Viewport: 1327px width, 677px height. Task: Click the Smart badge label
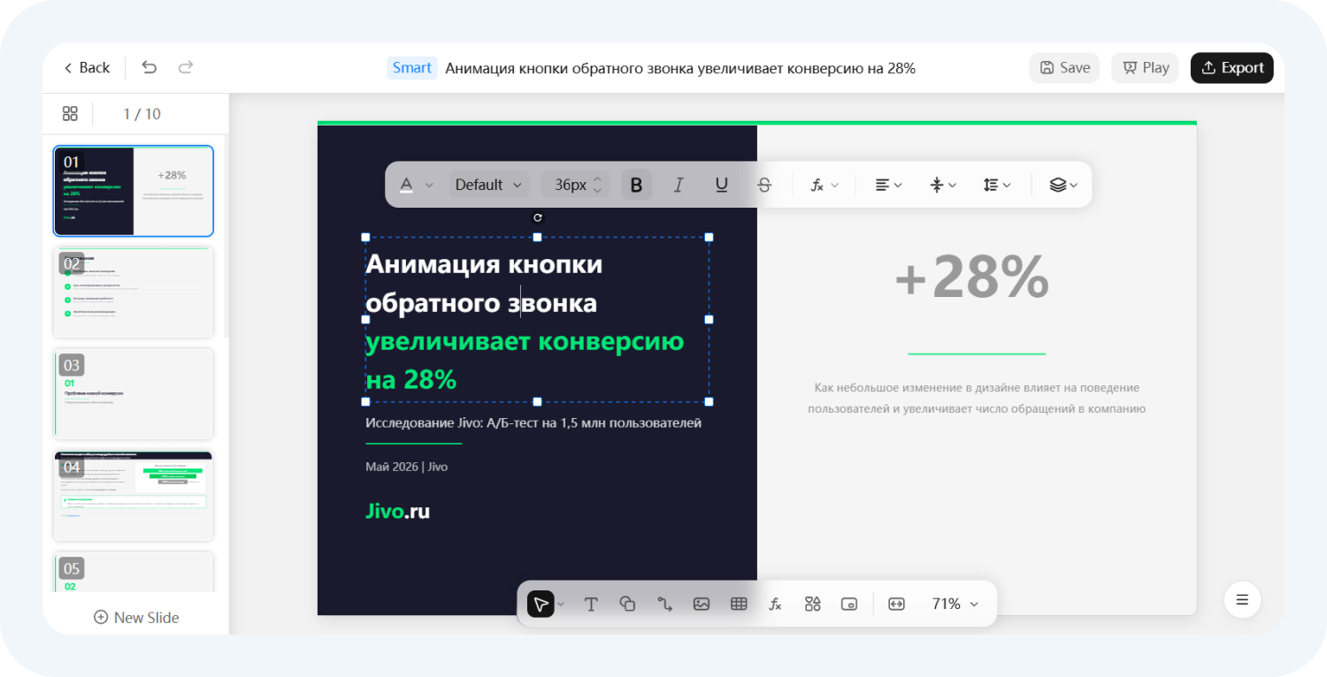click(x=412, y=68)
